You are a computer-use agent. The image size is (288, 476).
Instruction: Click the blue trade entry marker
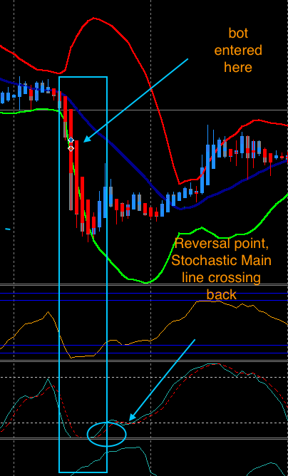71,140
